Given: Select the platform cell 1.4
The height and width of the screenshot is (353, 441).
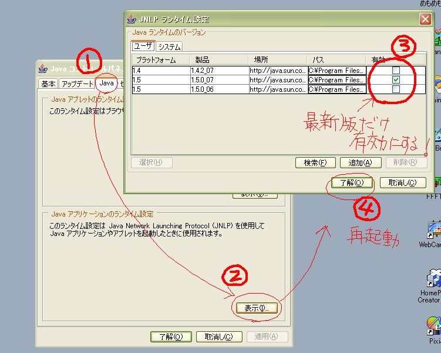Looking at the screenshot, I should tap(161, 70).
